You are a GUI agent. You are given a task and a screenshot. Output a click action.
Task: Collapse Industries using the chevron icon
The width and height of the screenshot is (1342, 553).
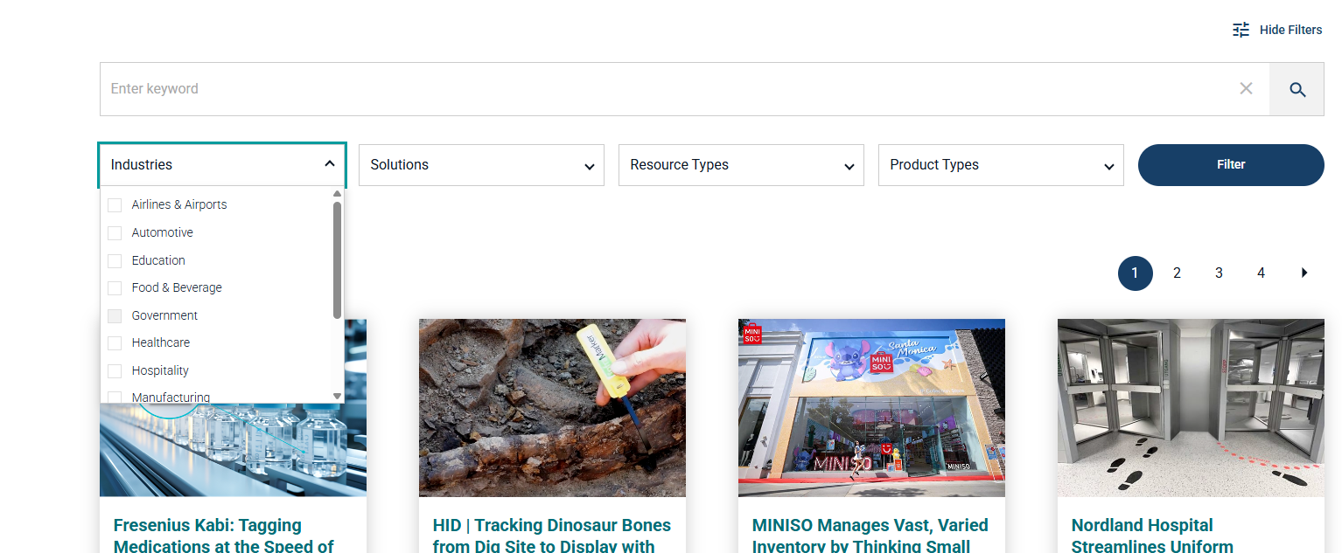pos(329,164)
